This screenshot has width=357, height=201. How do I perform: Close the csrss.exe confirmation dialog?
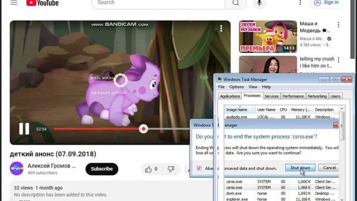pyautogui.click(x=336, y=125)
